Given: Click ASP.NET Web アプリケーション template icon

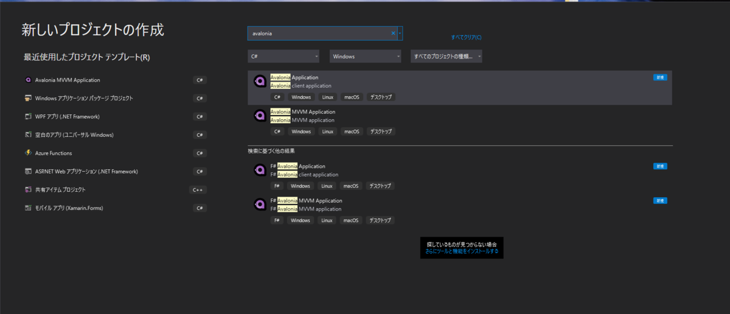Looking at the screenshot, I should 28,172.
